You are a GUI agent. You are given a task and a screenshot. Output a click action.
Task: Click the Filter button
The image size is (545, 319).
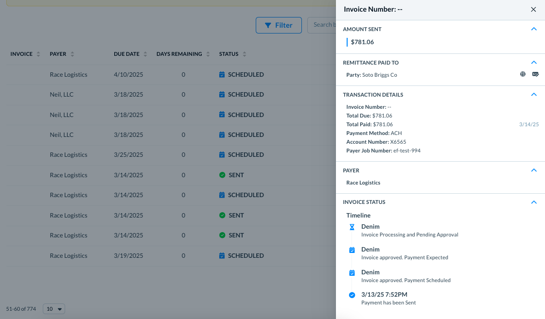pyautogui.click(x=279, y=25)
